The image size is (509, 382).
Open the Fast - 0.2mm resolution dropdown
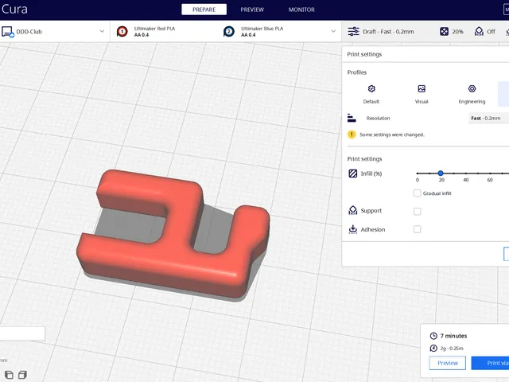coord(488,119)
